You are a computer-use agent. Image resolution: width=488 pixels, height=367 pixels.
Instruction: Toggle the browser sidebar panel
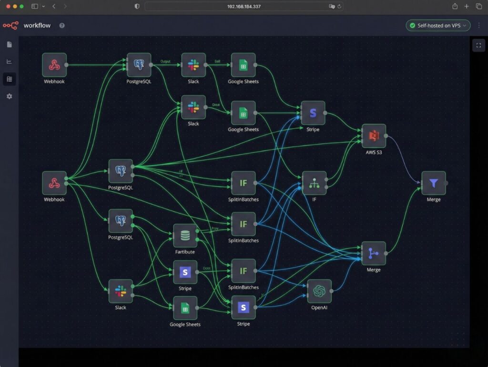pos(35,6)
